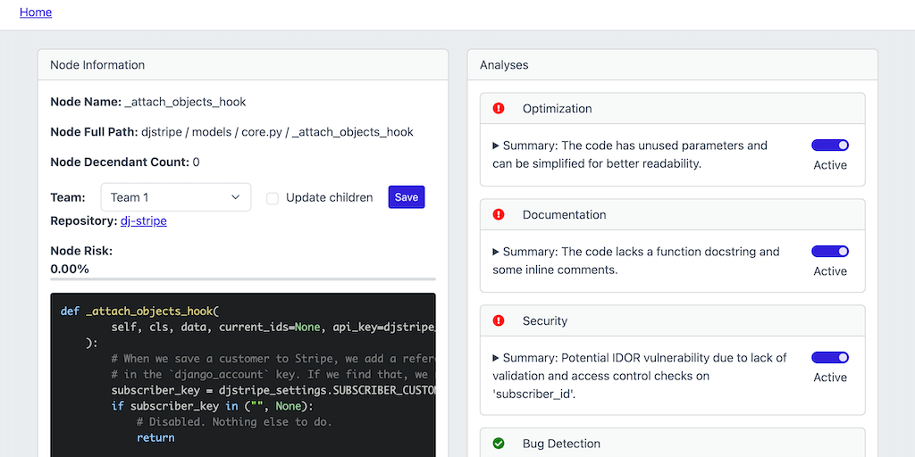Click the green checkmark icon beside Bug Detection
915x457 pixels.
[499, 444]
